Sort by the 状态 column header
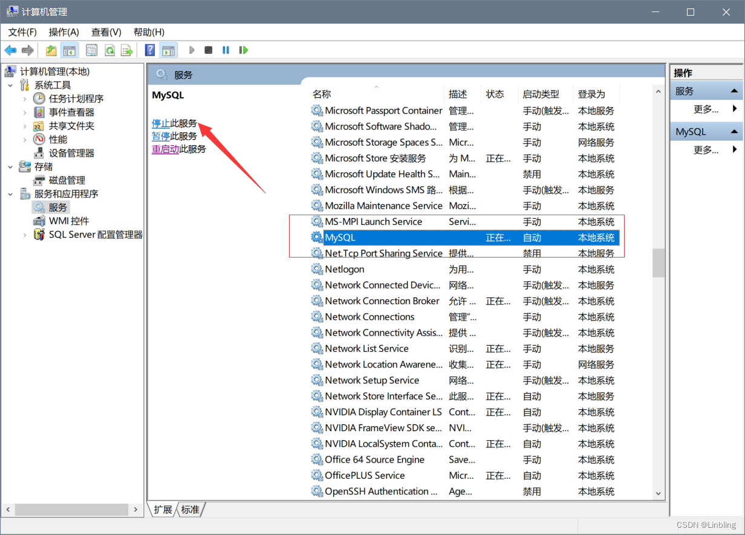Screen dimensions: 745x535 click(x=499, y=94)
